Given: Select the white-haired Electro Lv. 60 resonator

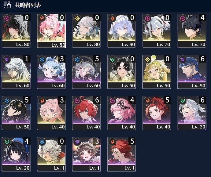Looking at the screenshot, I should click(16, 72).
